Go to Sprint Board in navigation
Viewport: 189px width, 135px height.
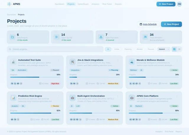click(83, 4)
